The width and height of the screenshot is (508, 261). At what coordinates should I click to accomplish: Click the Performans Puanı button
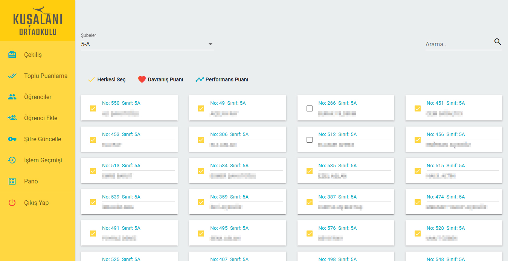222,79
